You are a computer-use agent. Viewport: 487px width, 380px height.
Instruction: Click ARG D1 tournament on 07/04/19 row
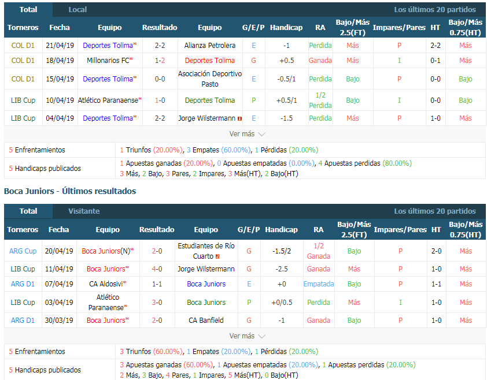pos(23,284)
